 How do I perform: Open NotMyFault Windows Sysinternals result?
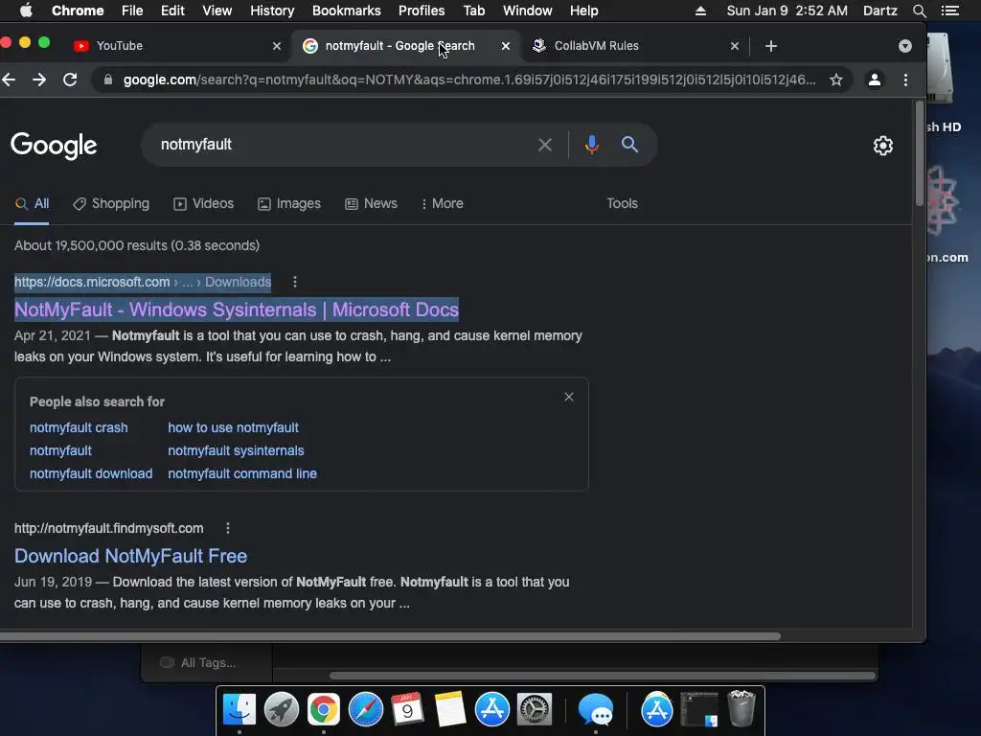coord(237,310)
